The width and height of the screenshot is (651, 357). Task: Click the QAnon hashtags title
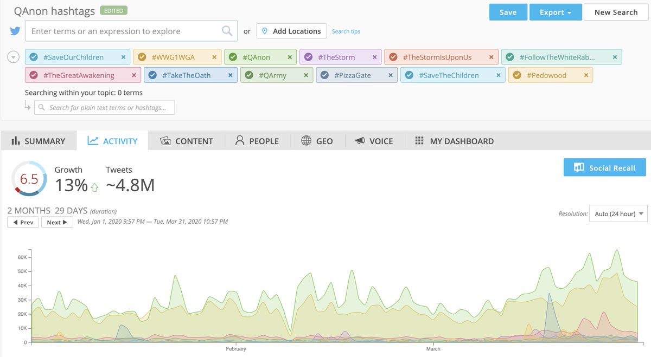tap(54, 11)
